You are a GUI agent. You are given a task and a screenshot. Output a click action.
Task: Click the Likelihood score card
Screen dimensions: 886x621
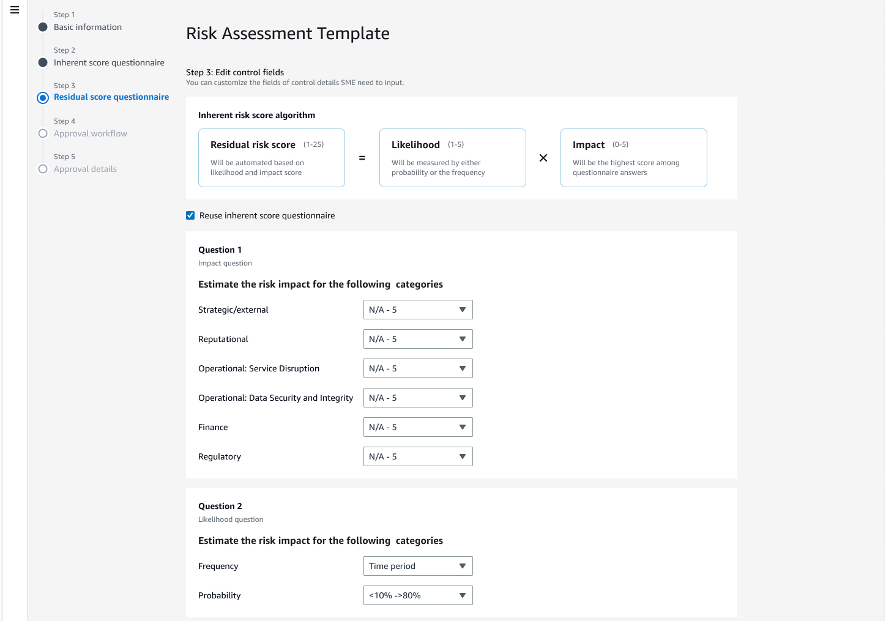[453, 158]
